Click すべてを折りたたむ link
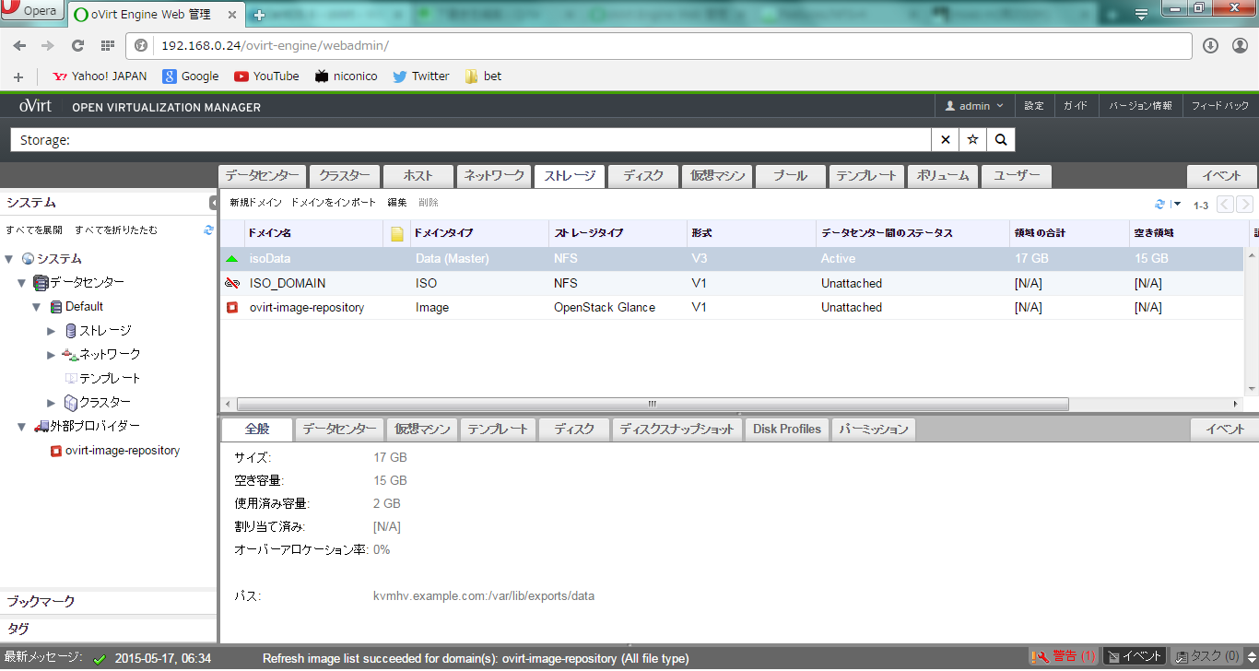The height and width of the screenshot is (671, 1259). [x=116, y=230]
